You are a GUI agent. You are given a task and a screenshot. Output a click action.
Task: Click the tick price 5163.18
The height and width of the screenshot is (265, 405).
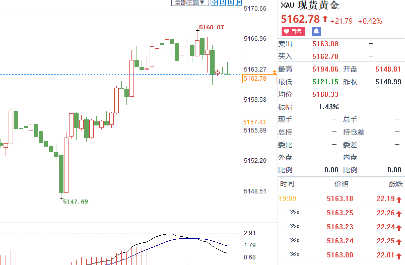340,199
